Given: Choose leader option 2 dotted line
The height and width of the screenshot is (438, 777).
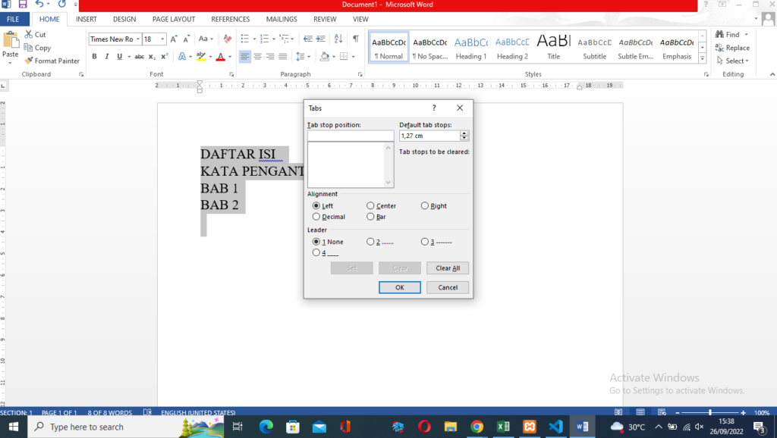Looking at the screenshot, I should click(x=370, y=242).
